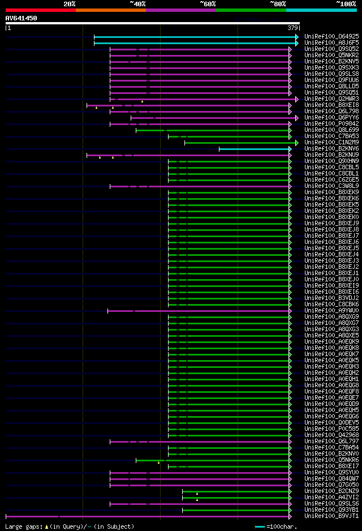Select the UniRef100_Q9SYU0 label
Screen dimensions: 362x531
pos(331,472)
